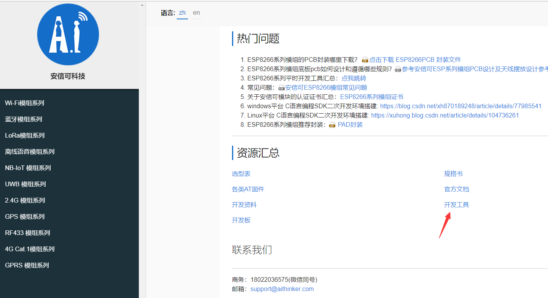
Task: Click the 各类AT固件 link
Action: coord(248,189)
